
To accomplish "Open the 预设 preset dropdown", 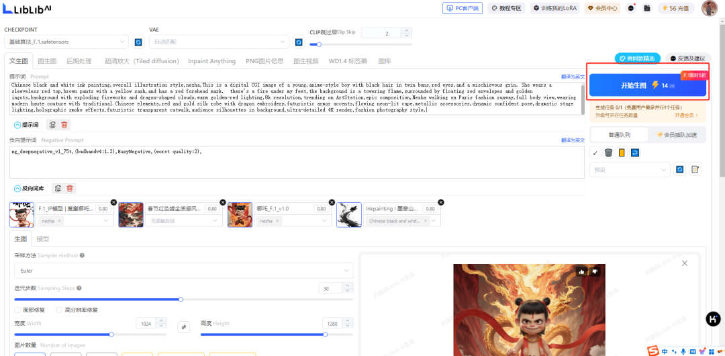I will coord(630,169).
